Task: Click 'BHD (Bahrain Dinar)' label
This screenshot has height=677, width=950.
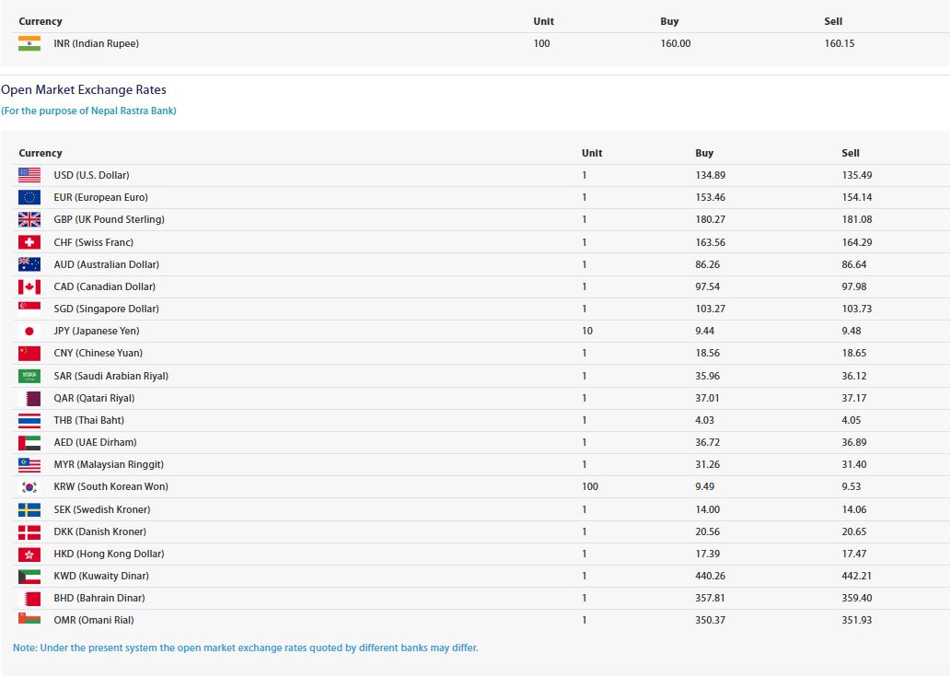Action: click(99, 598)
